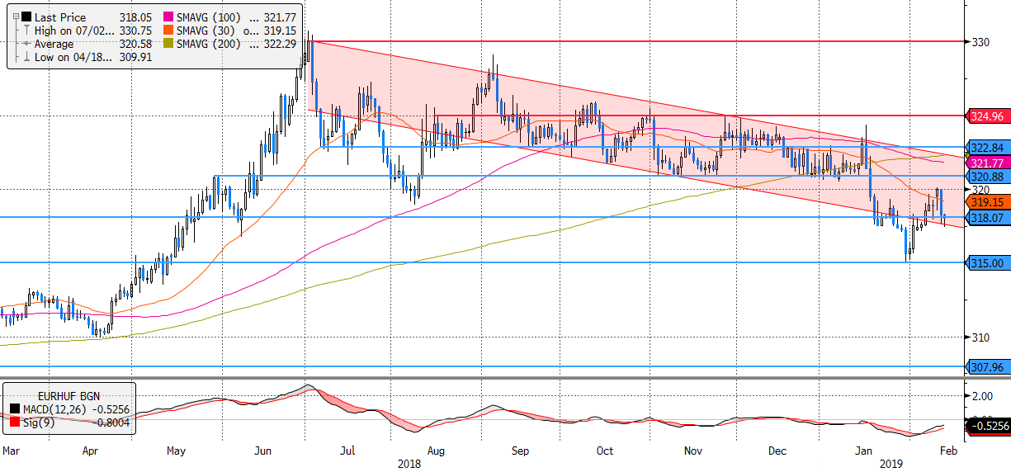Click the 2018 year label
Image resolution: width=1011 pixels, height=472 pixels.
pos(410,465)
